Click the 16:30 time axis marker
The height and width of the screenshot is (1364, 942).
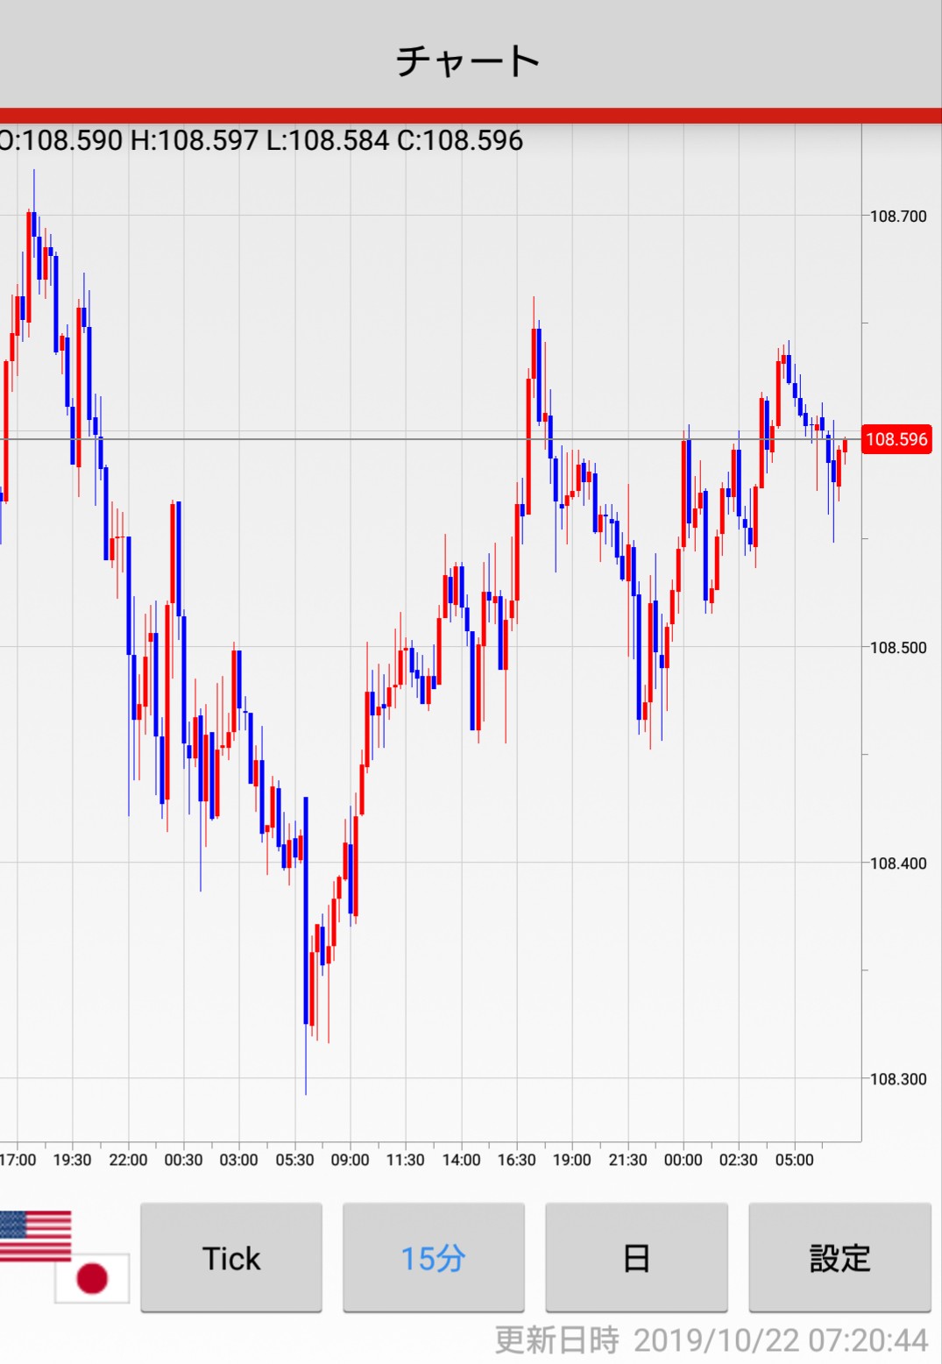(516, 1160)
